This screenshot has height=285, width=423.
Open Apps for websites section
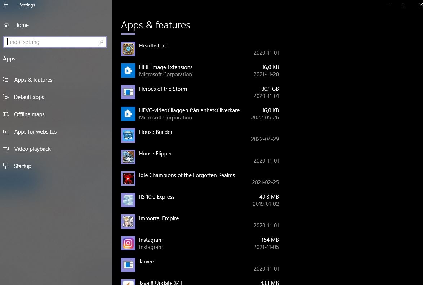pyautogui.click(x=35, y=131)
